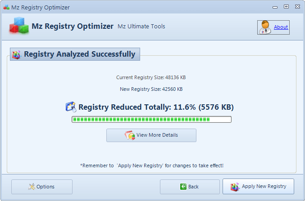The width and height of the screenshot is (305, 201).
Task: Click the cubes icon on Apply New Registry
Action: pyautogui.click(x=235, y=187)
